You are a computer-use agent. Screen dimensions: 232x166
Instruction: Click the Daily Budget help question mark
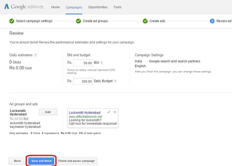115,81
